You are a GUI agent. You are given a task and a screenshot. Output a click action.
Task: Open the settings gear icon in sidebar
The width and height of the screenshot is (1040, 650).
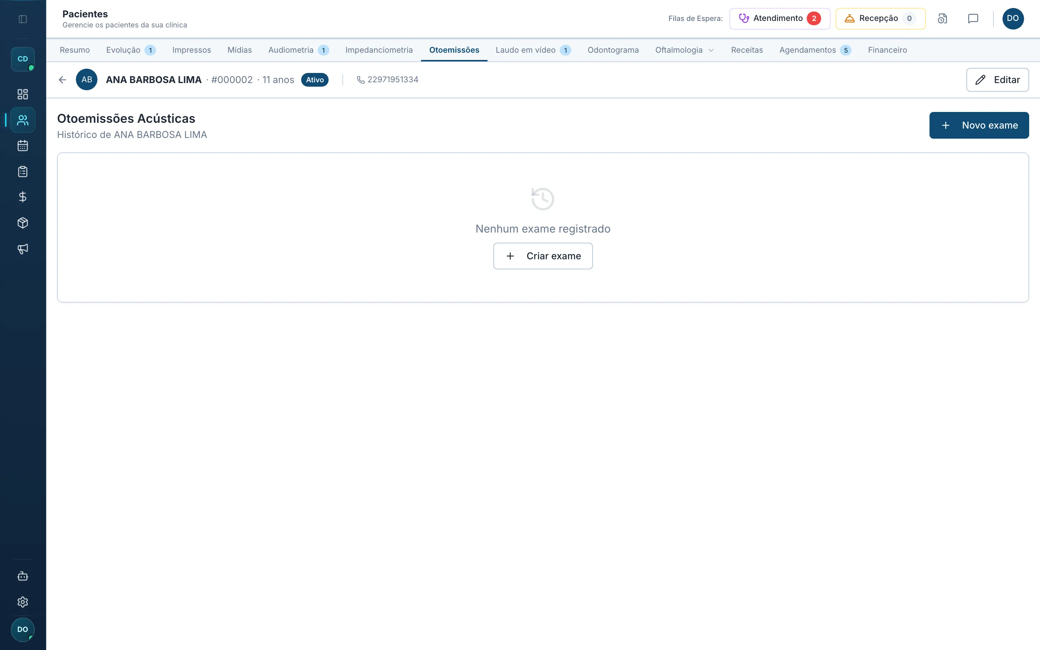click(23, 602)
